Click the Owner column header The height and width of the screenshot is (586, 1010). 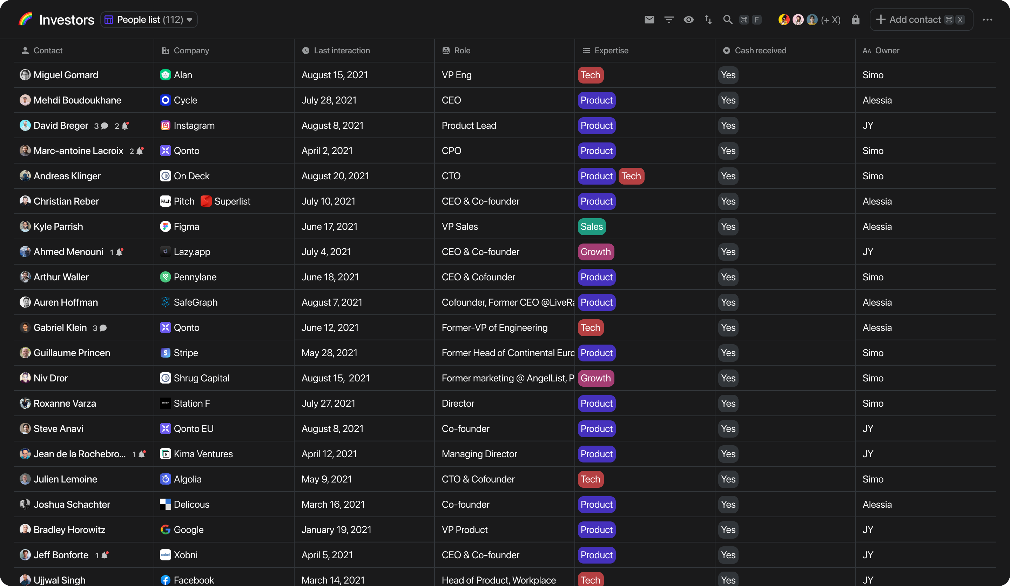[881, 51]
